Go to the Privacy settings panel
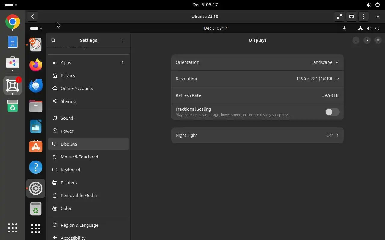385x240 pixels. [x=88, y=76]
